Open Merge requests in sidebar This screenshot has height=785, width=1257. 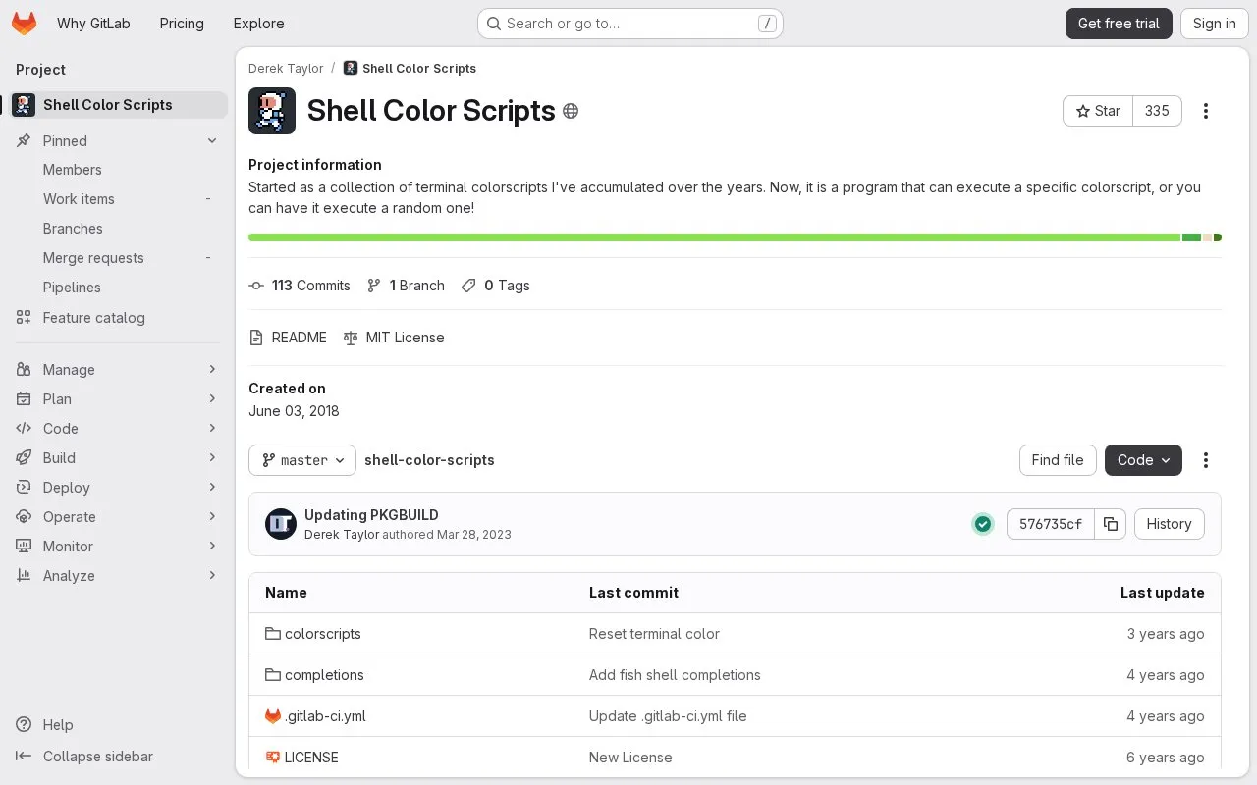pos(118,258)
